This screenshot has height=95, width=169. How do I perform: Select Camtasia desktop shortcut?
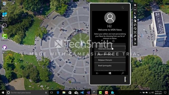4,37
